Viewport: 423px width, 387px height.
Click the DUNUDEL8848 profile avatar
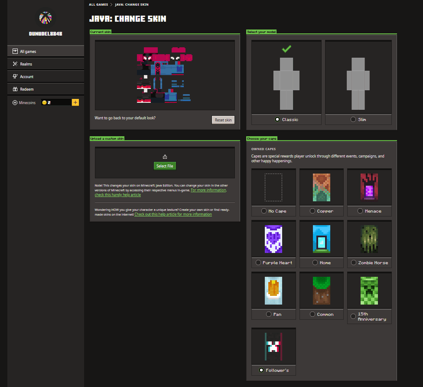pyautogui.click(x=45, y=17)
